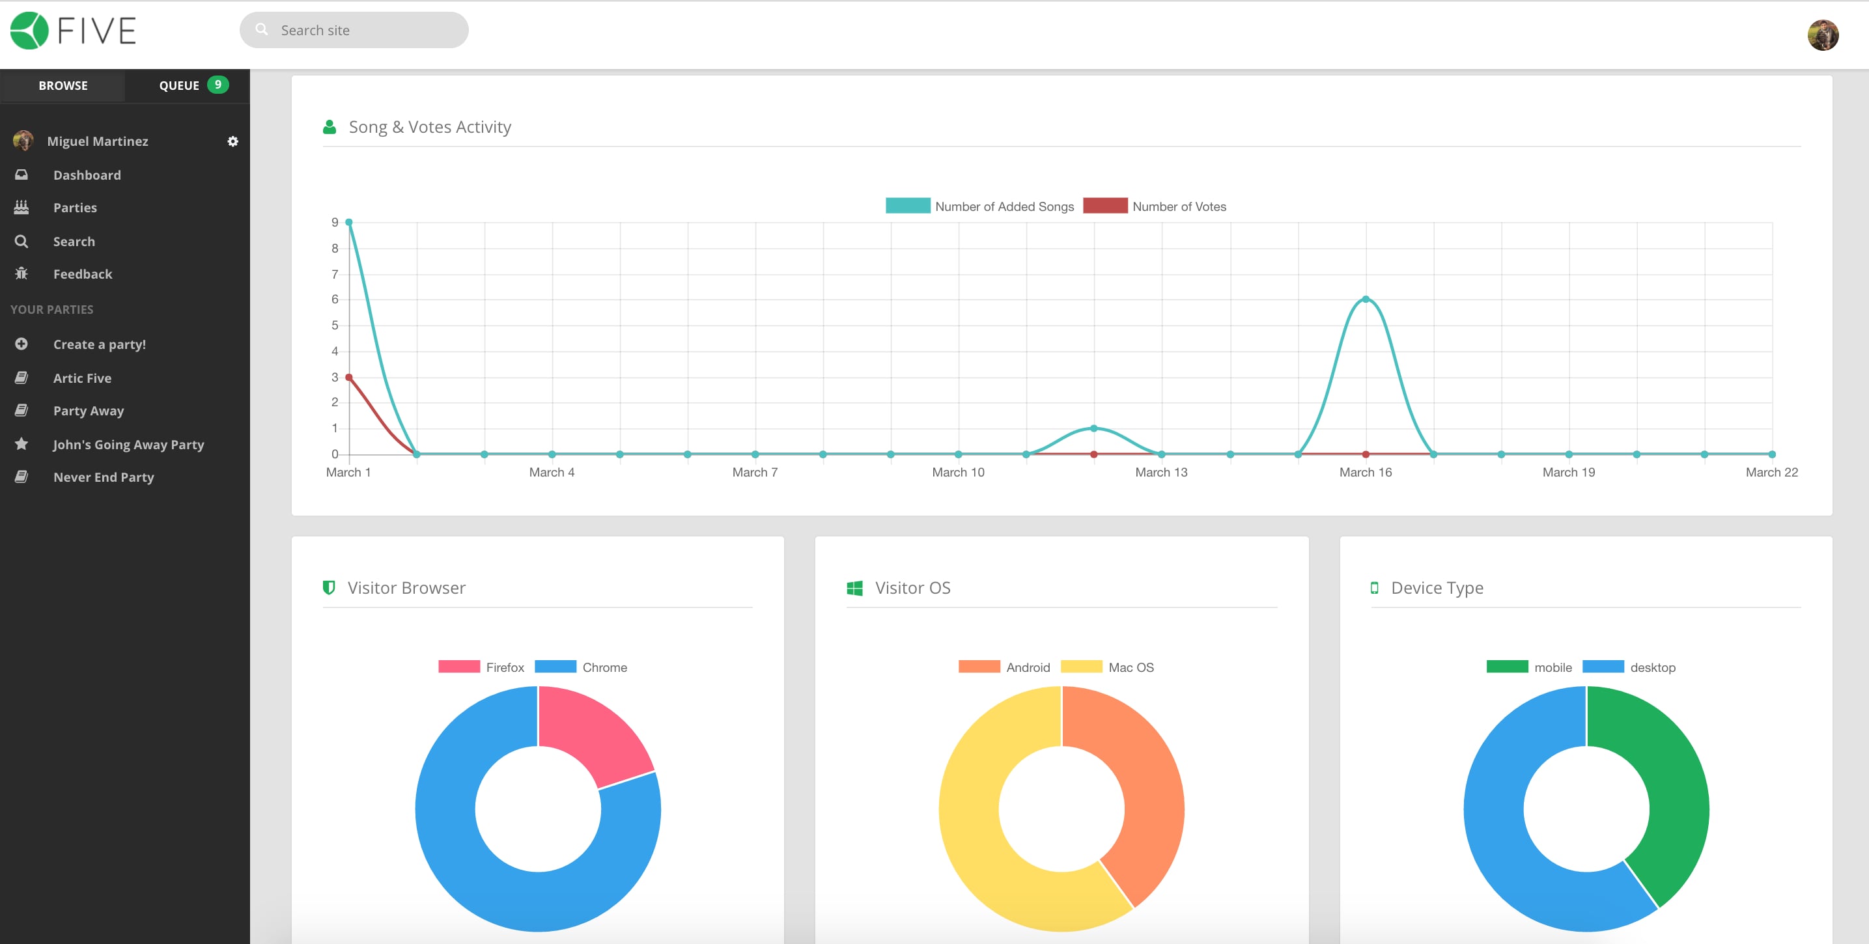The image size is (1869, 944).
Task: Open profile avatar menu at top right
Action: [x=1822, y=35]
